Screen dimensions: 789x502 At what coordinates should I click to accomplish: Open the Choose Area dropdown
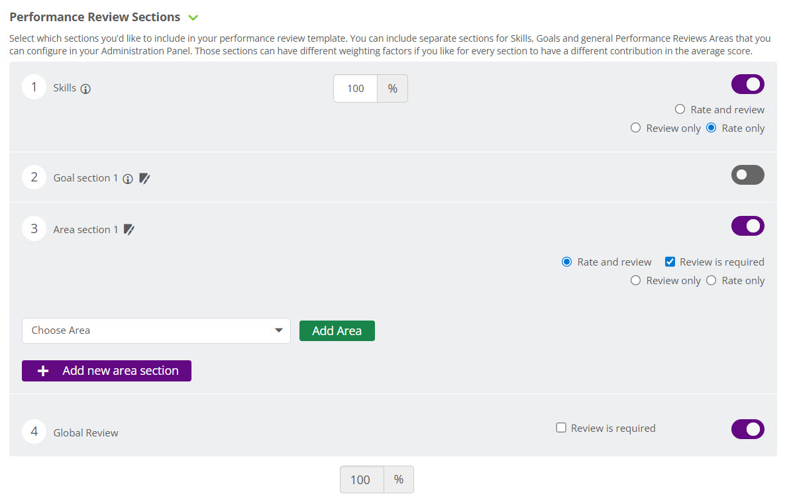coord(156,330)
